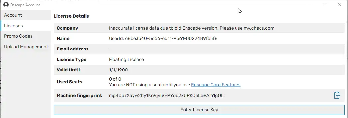Click the Enscape Account user avatar icon
348x118 pixels.
(x=6, y=5)
